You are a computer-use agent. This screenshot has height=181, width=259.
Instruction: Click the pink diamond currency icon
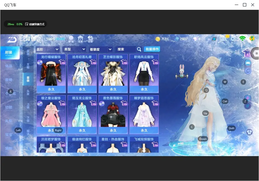click(195, 39)
